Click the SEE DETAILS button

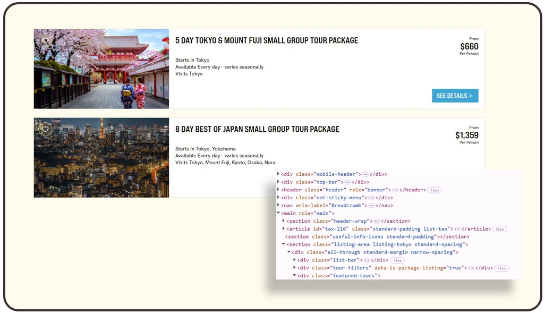click(x=455, y=96)
